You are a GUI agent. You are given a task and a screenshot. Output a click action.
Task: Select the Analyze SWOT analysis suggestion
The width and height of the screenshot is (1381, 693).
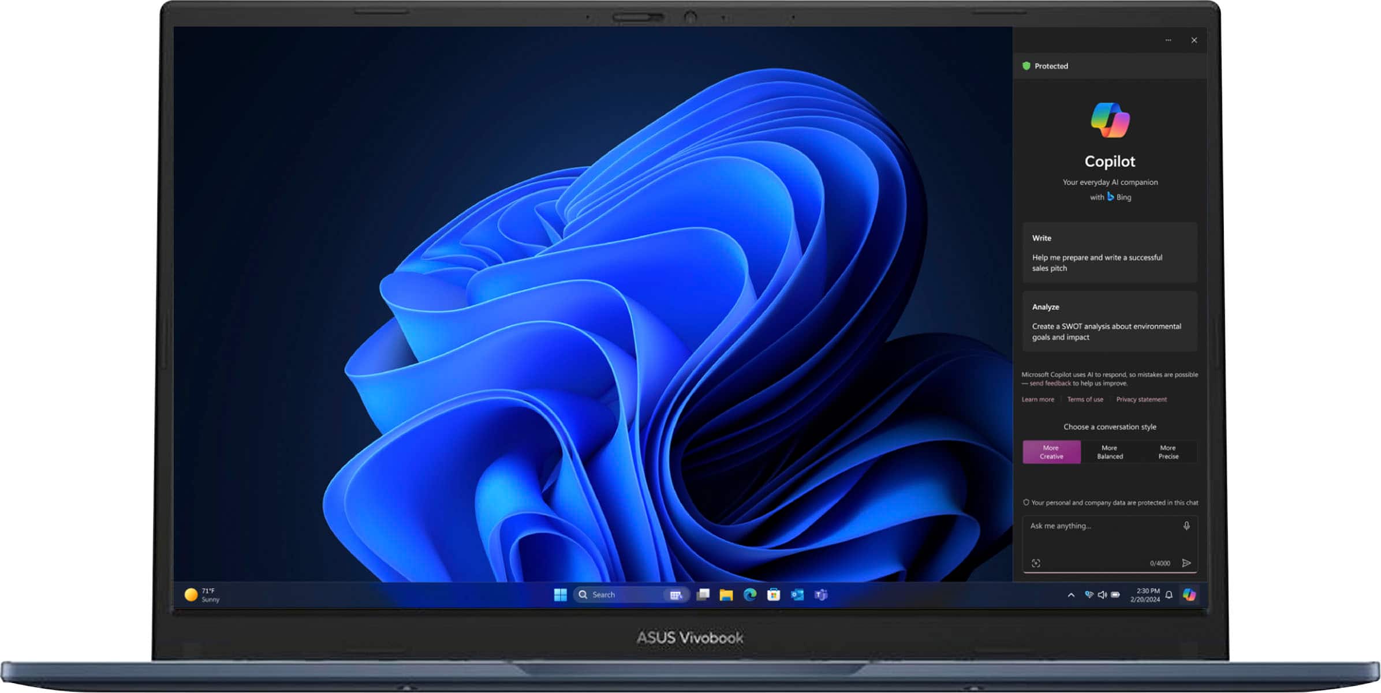pyautogui.click(x=1109, y=321)
